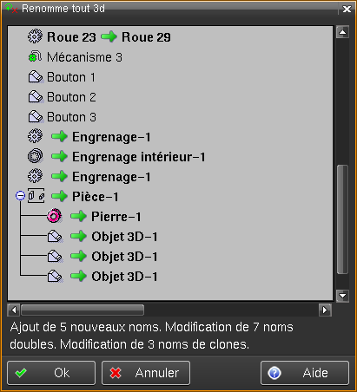The width and height of the screenshot is (357, 392).
Task: Select the Bouton 3 tree entry
Action: 71,117
